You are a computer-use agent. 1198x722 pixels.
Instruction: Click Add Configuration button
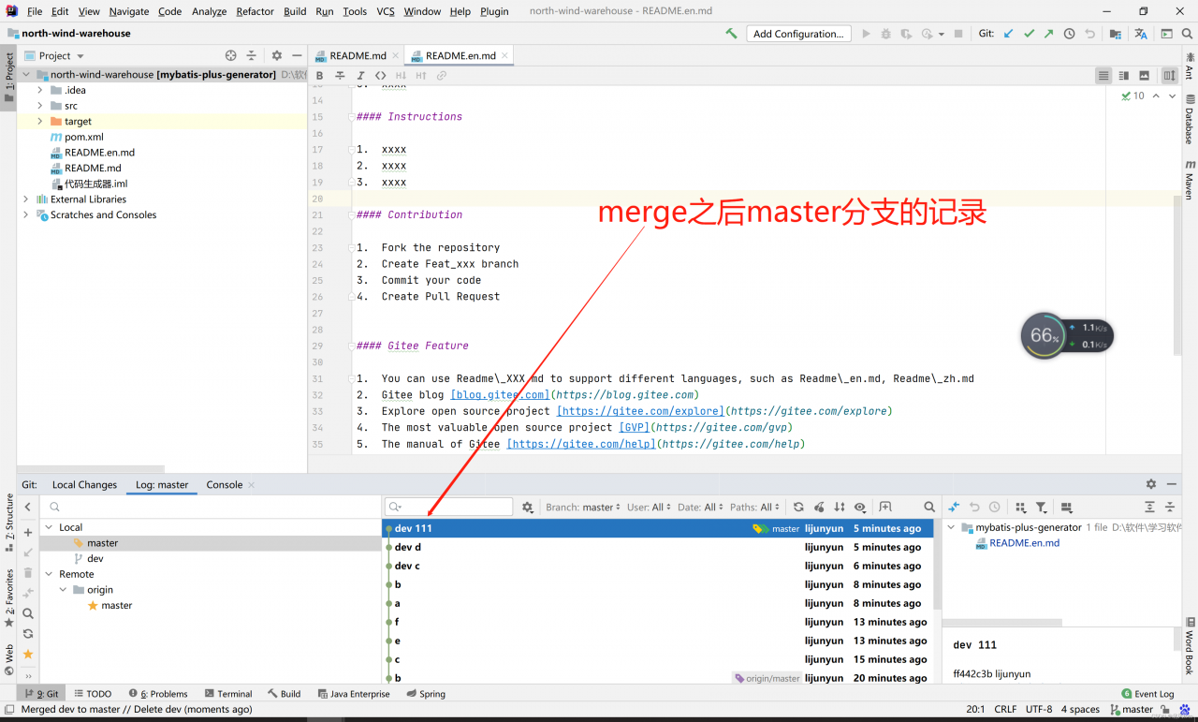tap(798, 34)
